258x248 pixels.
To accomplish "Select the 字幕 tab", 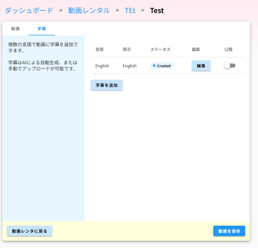I will click(42, 28).
